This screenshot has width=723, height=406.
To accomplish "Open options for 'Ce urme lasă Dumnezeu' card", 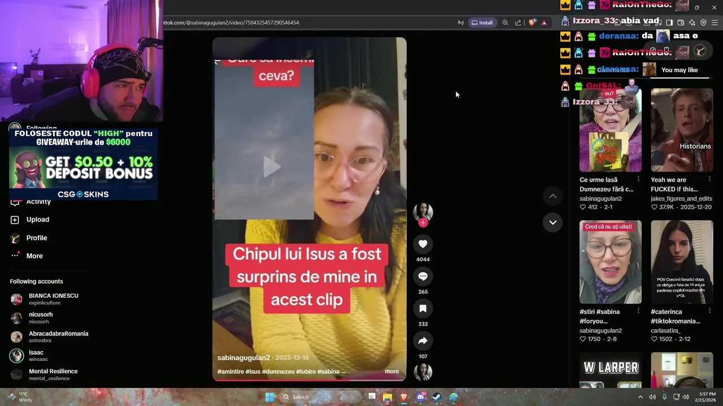I will click(638, 179).
